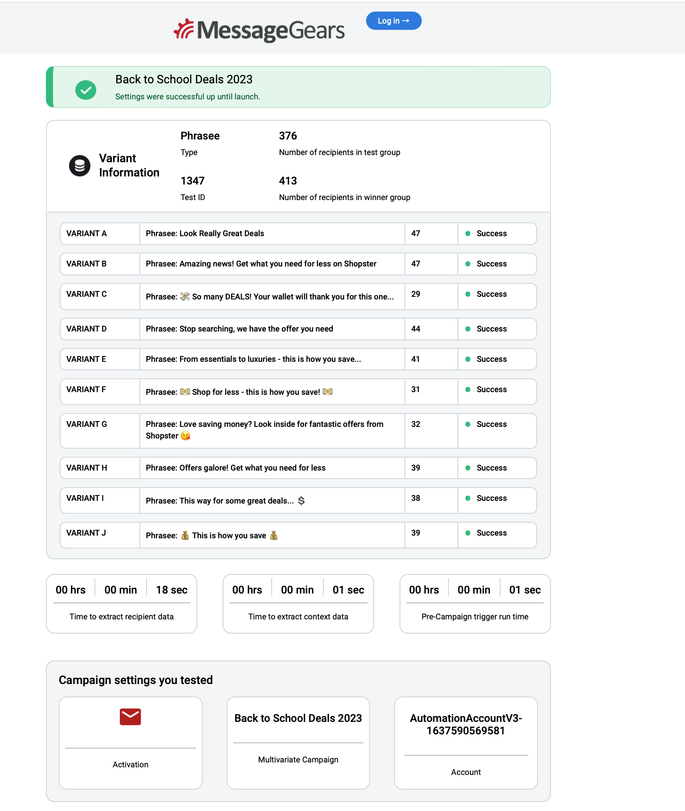Open the Activation settings card
Image resolution: width=685 pixels, height=811 pixels.
[130, 743]
